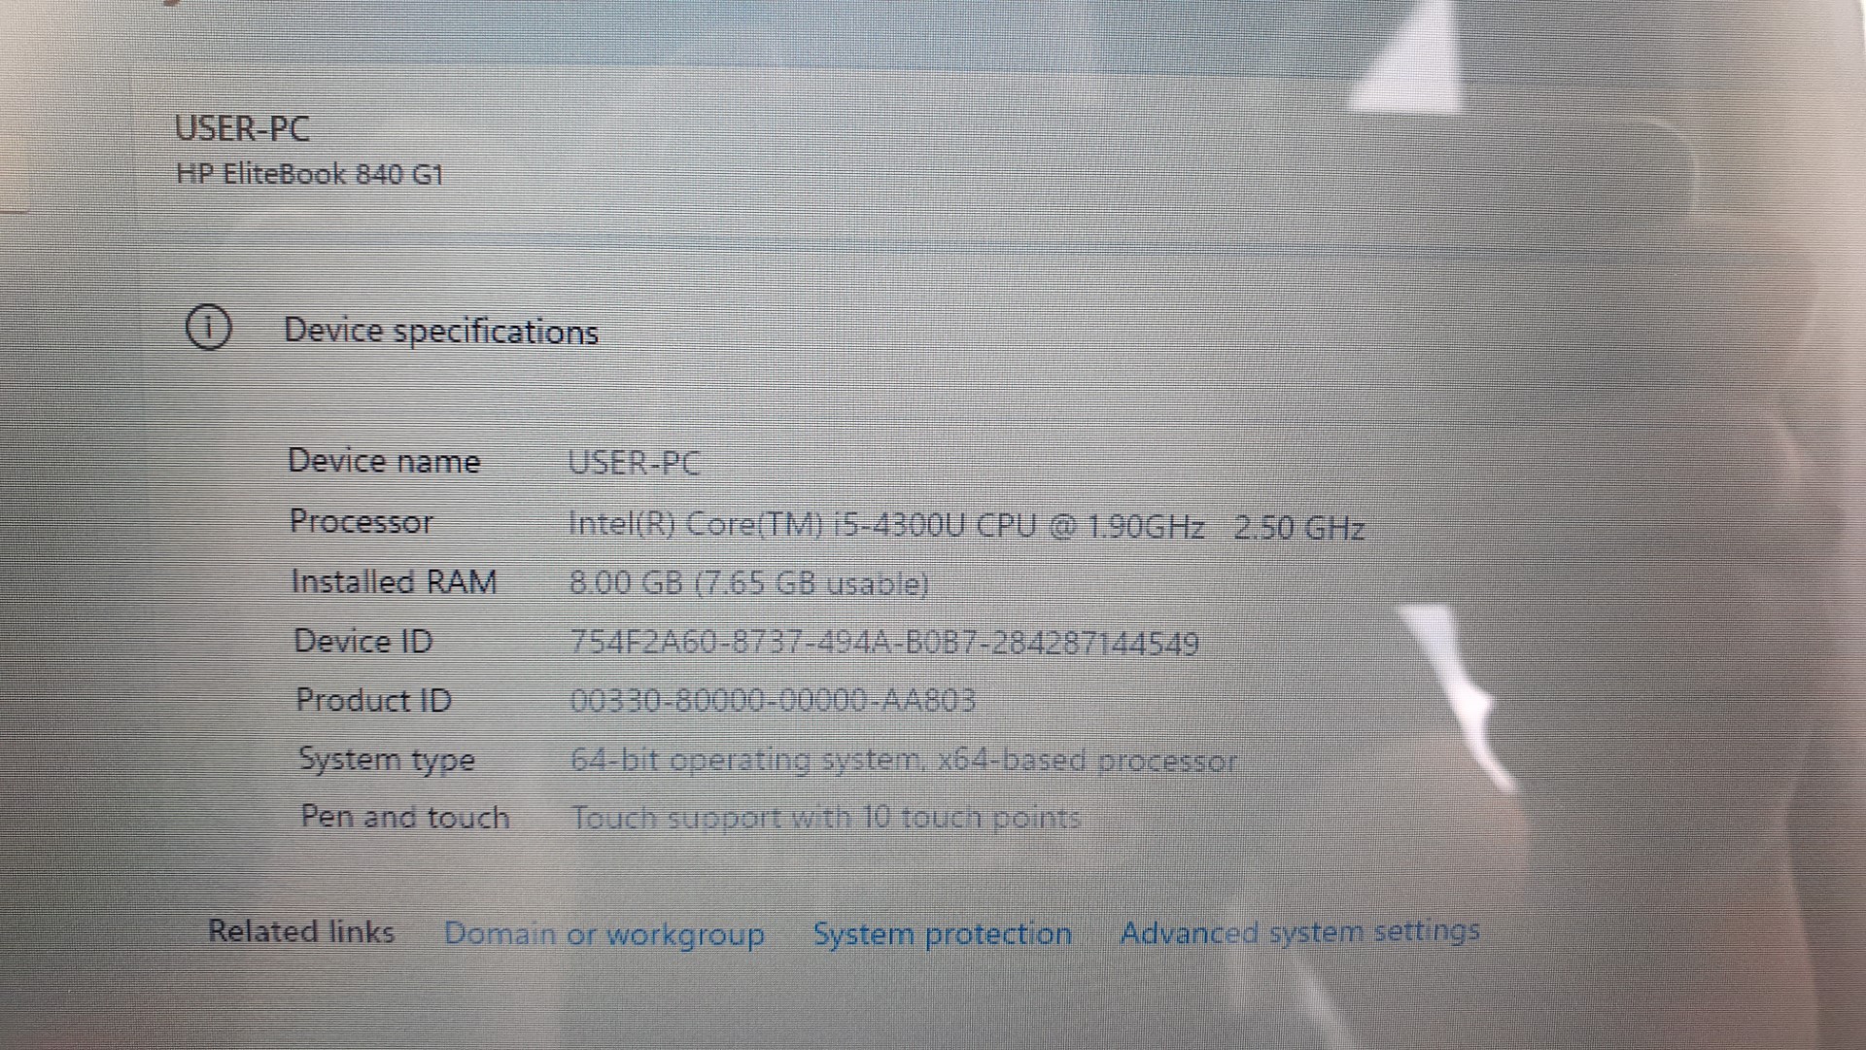
Task: Select the Device name label
Action: (x=384, y=461)
